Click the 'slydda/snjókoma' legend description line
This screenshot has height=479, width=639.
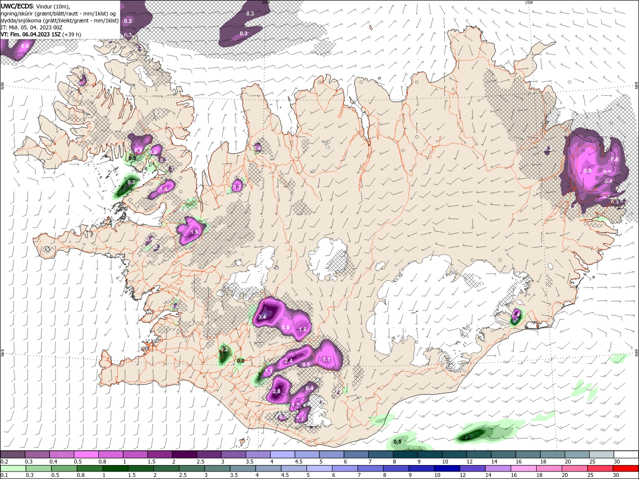pos(60,20)
